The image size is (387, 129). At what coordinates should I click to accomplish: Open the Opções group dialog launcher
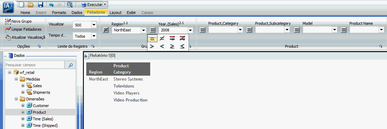39,46
